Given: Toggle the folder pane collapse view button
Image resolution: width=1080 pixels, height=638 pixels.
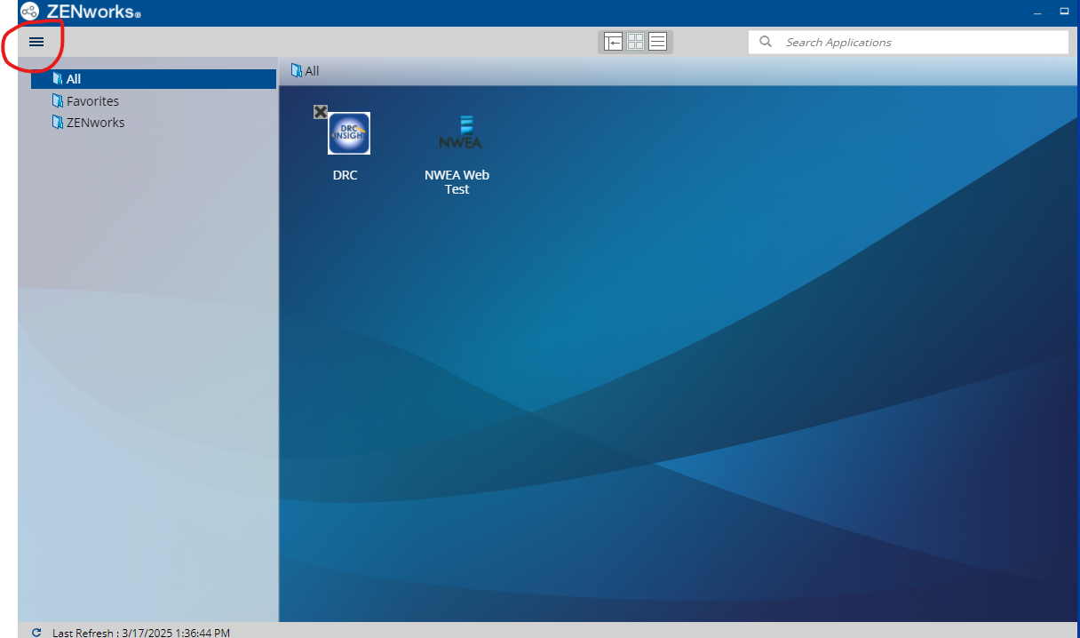Looking at the screenshot, I should point(613,42).
